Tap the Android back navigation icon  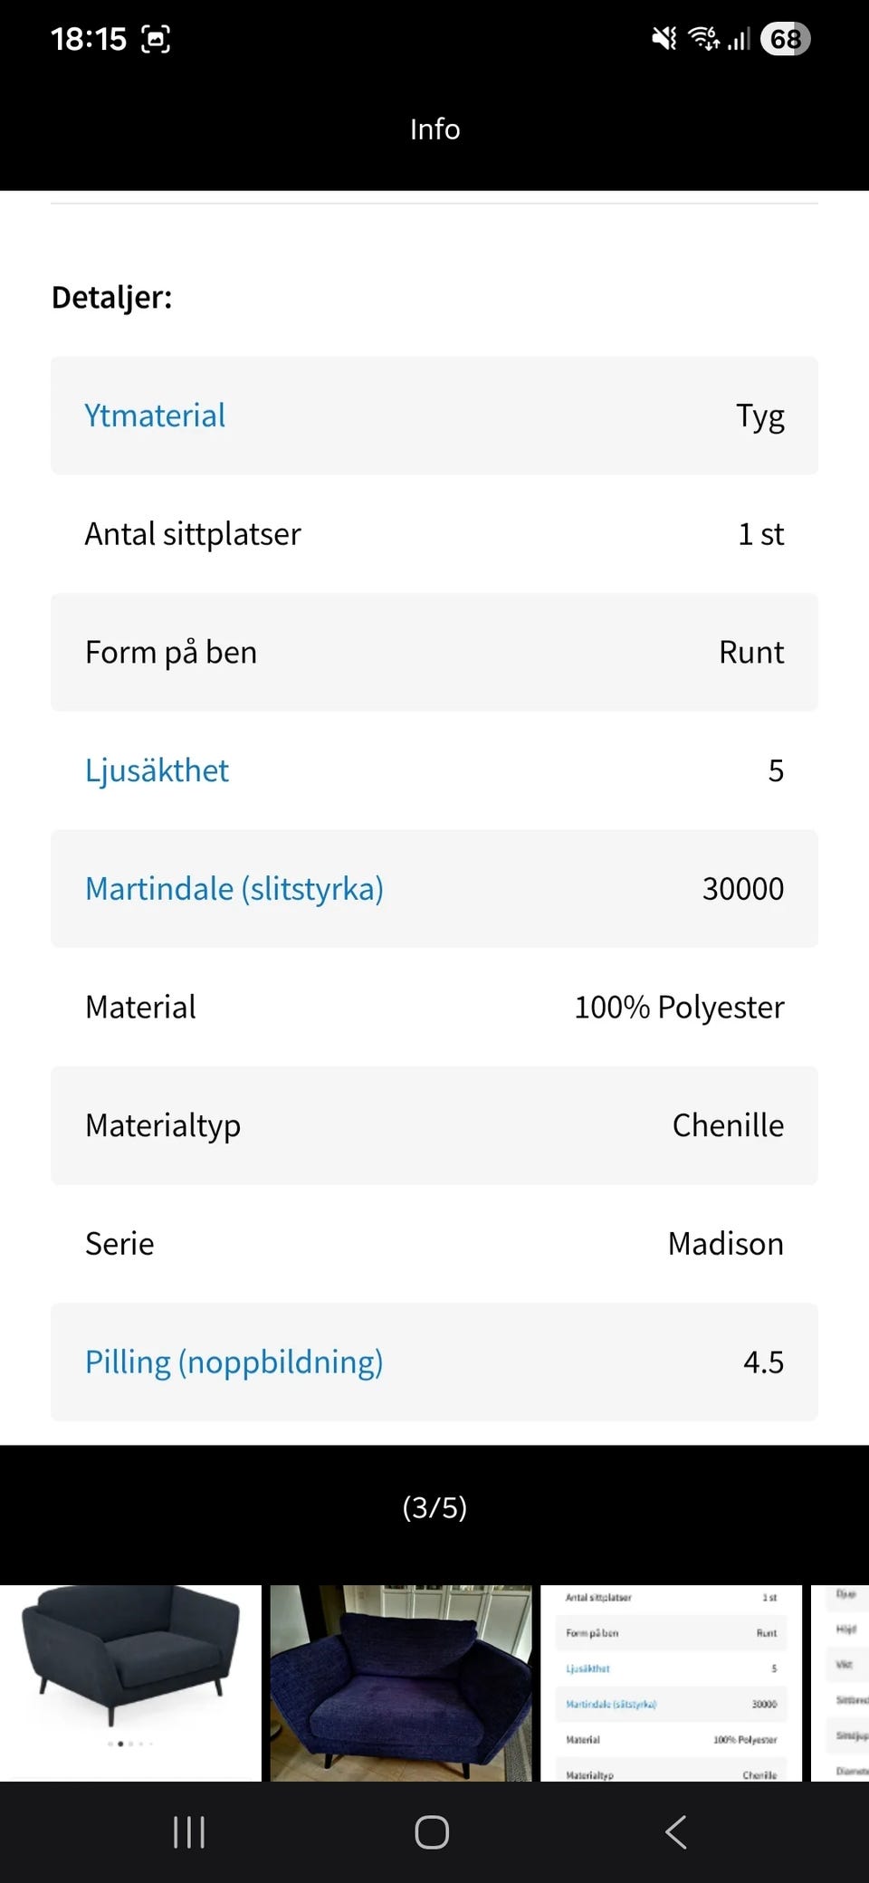675,1832
